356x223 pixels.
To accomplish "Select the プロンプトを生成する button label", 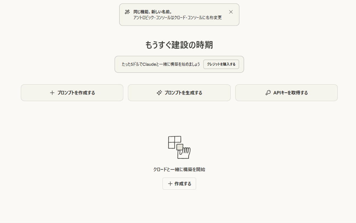I will tap(183, 93).
